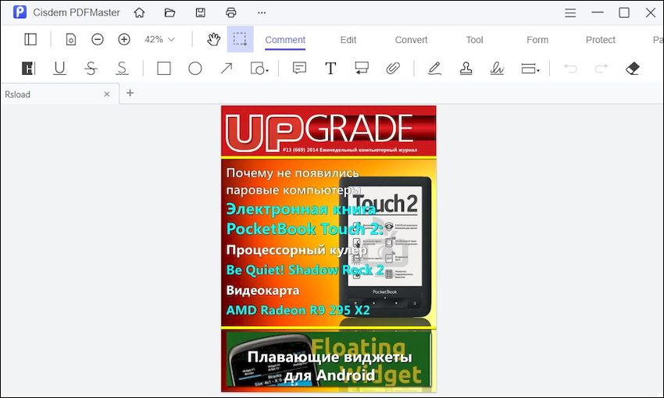Image resolution: width=664 pixels, height=398 pixels.
Task: Toggle the sidebar panel icon
Action: (30, 39)
